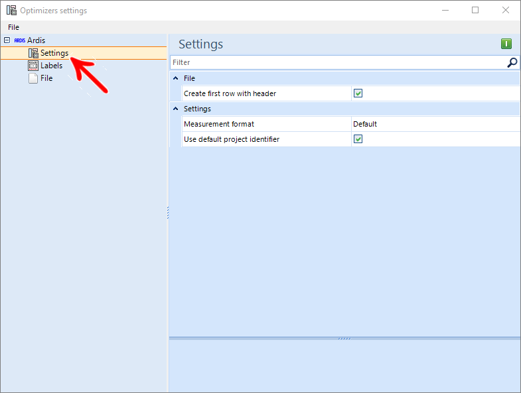Viewport: 521px width, 393px height.
Task: Click the File group header text
Action: click(189, 78)
